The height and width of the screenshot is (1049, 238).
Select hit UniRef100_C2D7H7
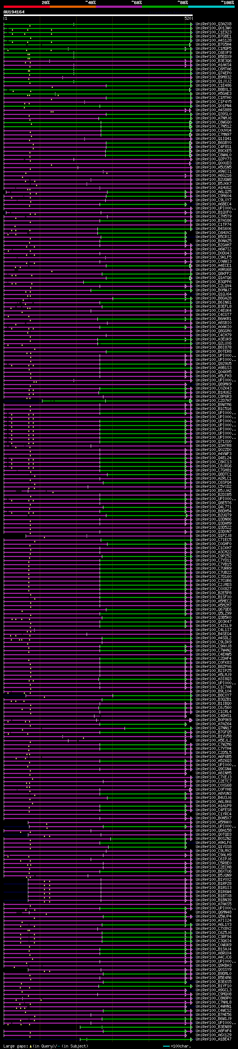pyautogui.click(x=213, y=400)
